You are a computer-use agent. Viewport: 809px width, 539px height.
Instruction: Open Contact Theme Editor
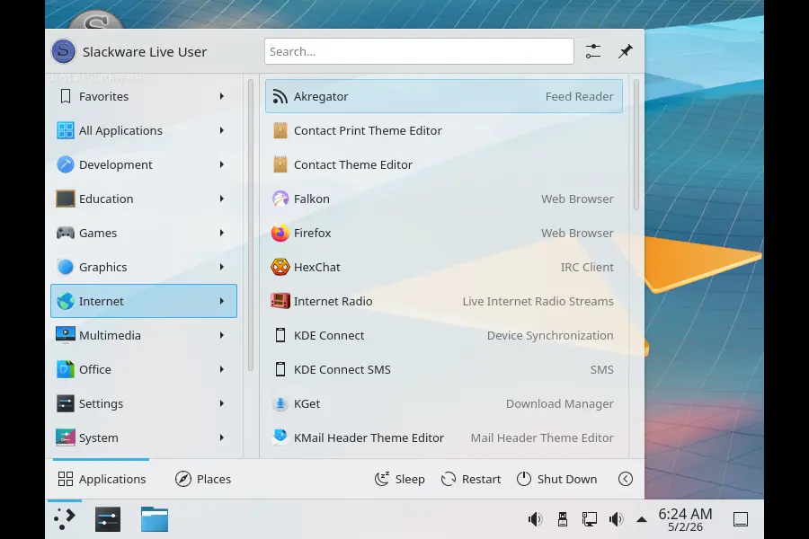(x=444, y=164)
